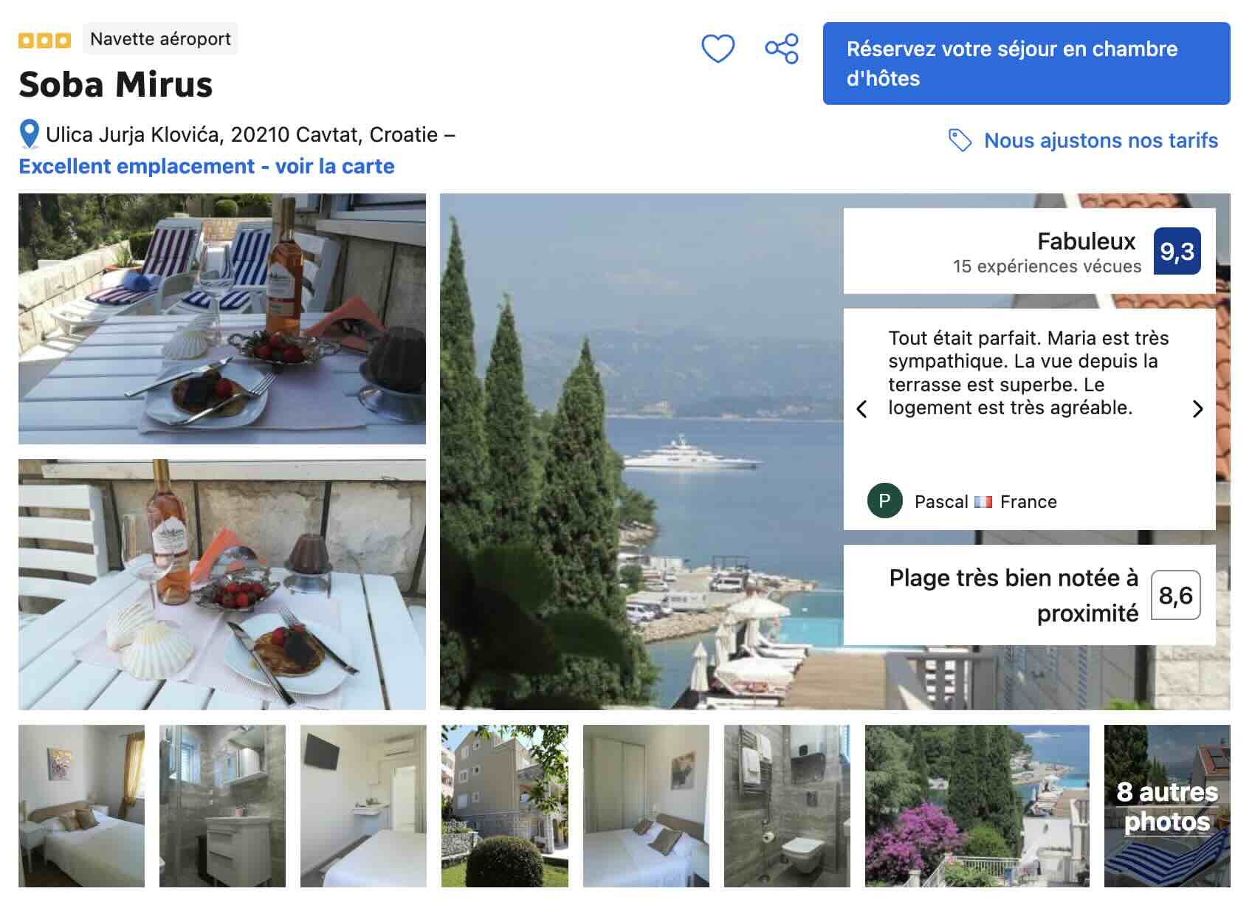The width and height of the screenshot is (1252, 908).
Task: Click the three yellow star rating squares
Action: tap(45, 40)
